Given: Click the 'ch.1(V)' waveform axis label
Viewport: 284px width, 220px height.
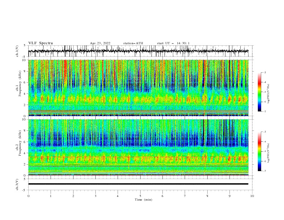Looking at the screenshot, I should click(x=17, y=51).
